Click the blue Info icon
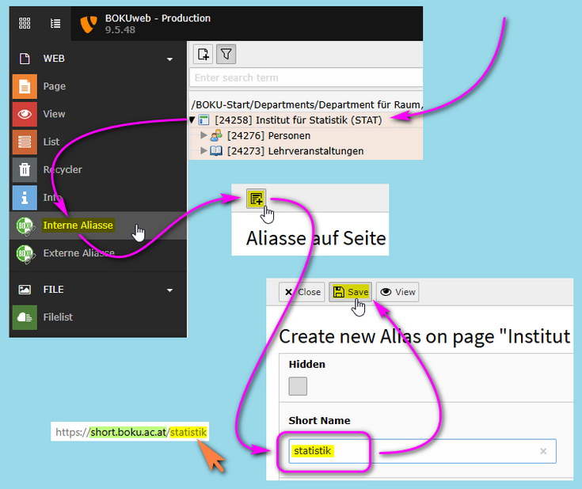Image resolution: width=582 pixels, height=489 pixels. (x=25, y=197)
